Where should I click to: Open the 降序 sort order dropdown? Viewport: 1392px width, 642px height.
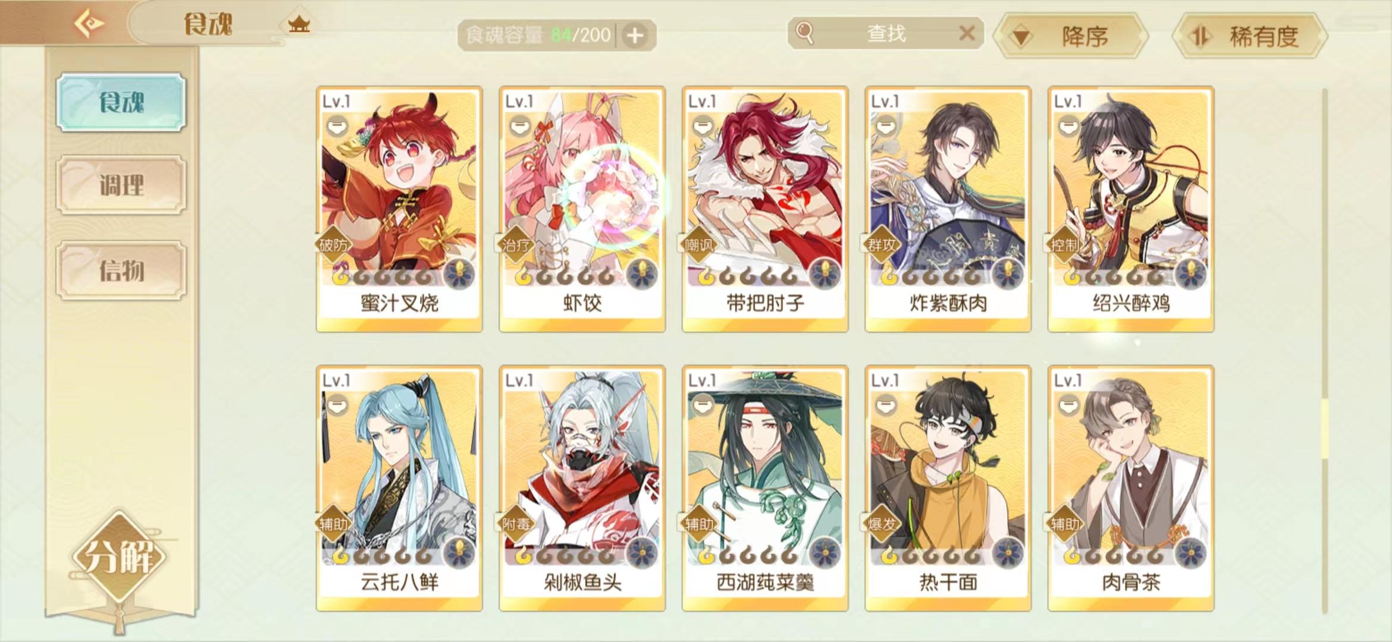(x=1071, y=36)
